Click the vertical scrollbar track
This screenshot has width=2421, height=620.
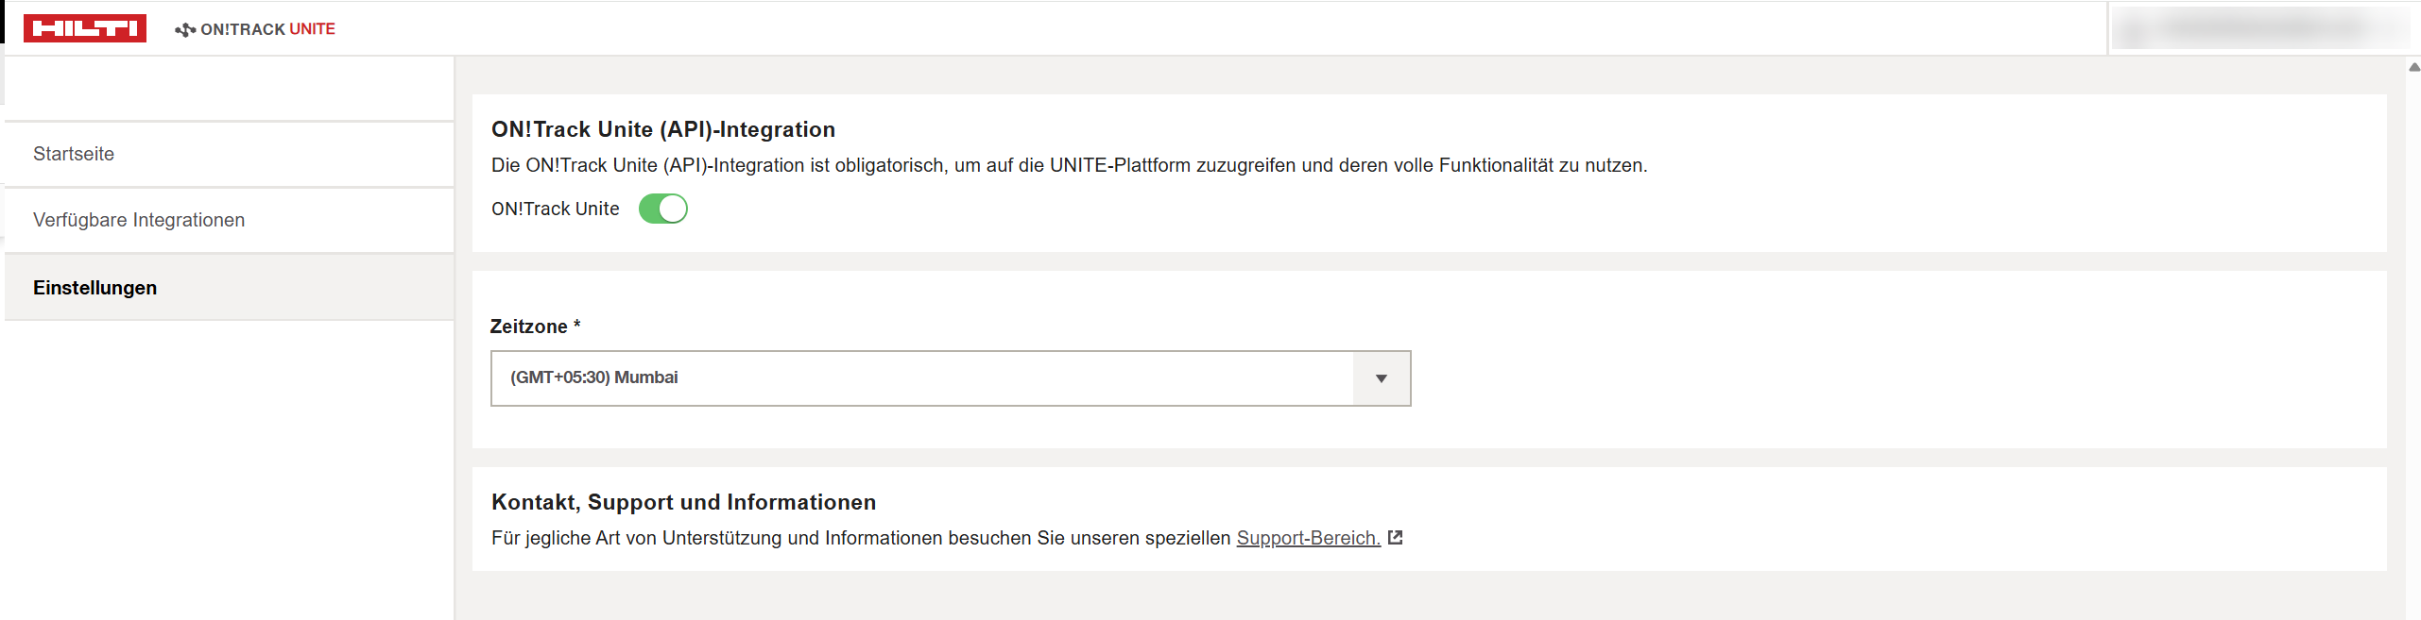click(2413, 340)
